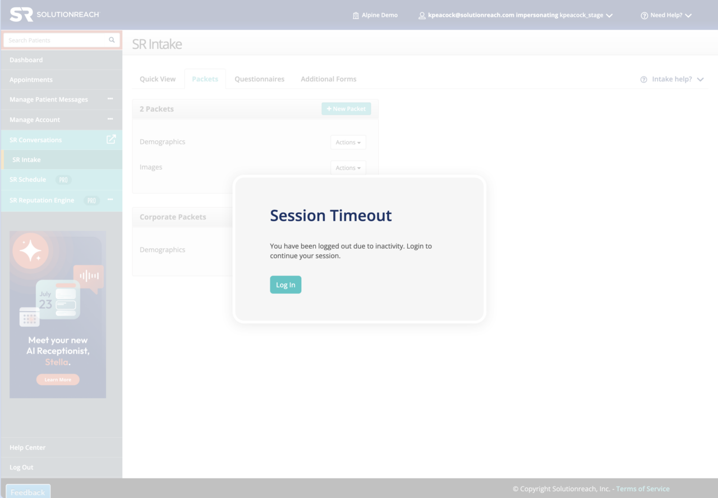Click the Session Timeout heading
The image size is (718, 498).
pyautogui.click(x=331, y=216)
